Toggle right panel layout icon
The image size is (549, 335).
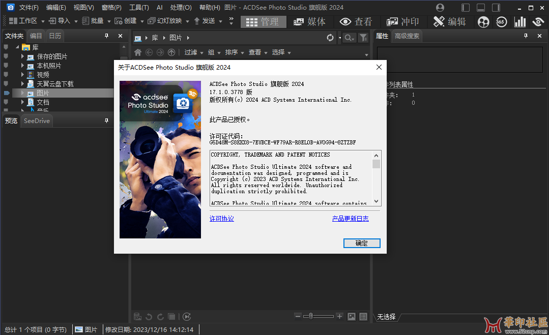pyautogui.click(x=496, y=7)
